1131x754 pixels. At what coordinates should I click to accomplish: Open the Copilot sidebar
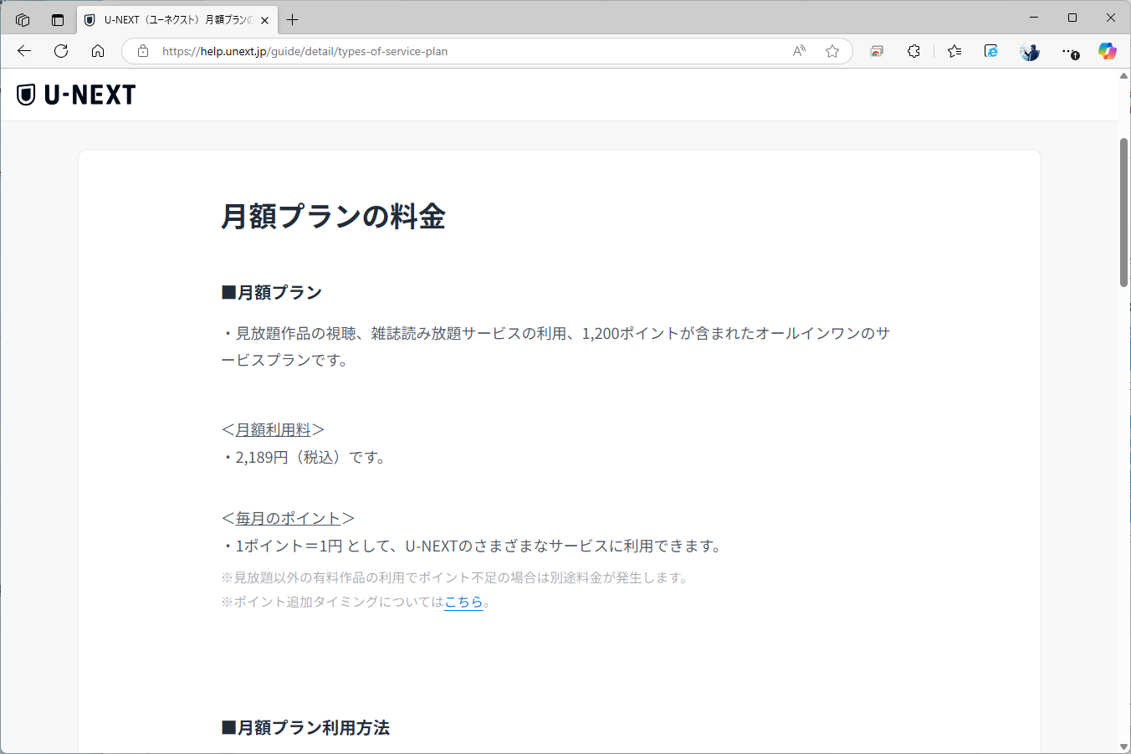1107,51
